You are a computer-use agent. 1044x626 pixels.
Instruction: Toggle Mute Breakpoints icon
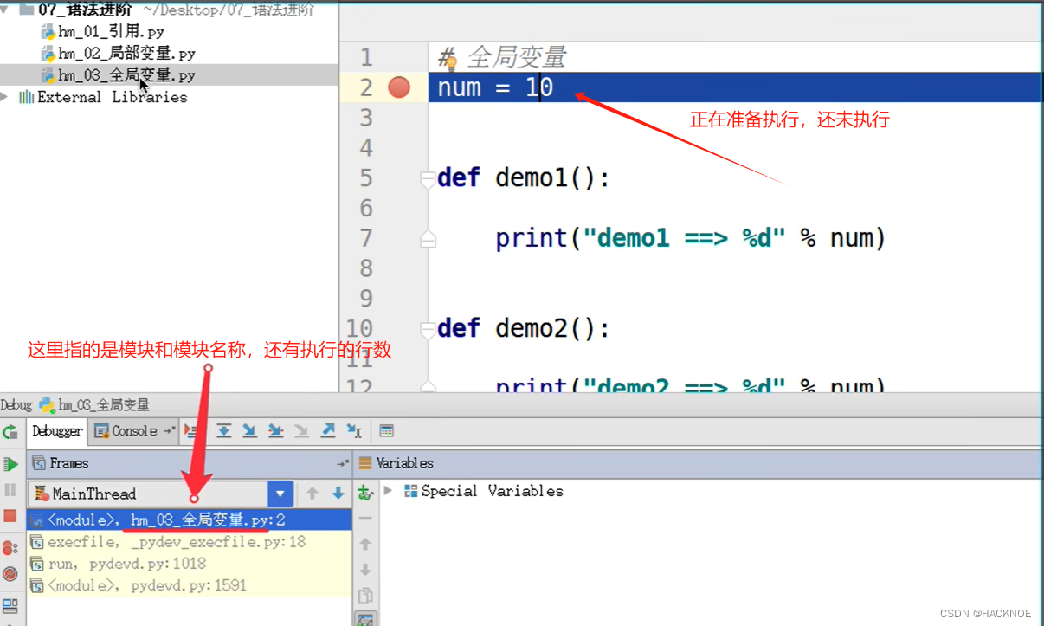[10, 574]
